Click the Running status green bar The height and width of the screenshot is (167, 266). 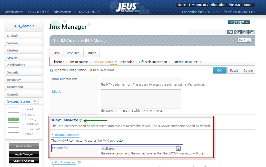[x=14, y=119]
